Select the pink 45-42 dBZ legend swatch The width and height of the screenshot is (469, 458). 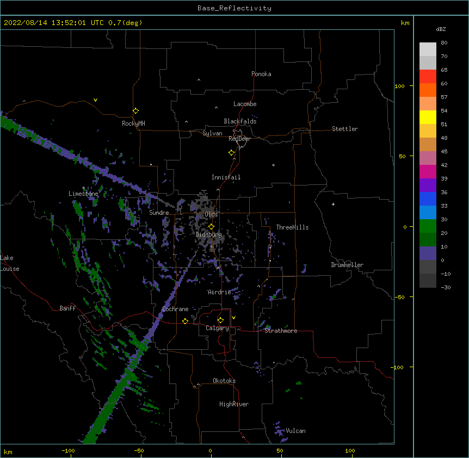click(428, 158)
